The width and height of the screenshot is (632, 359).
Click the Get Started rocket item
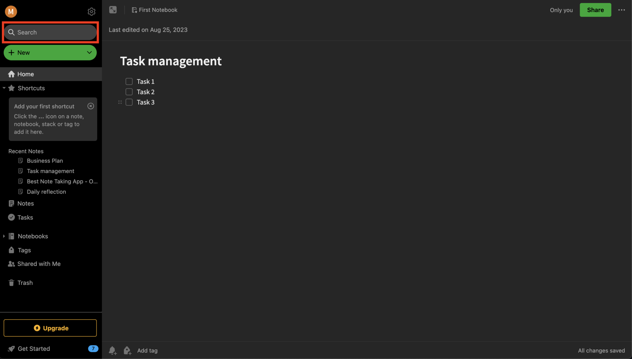click(34, 348)
